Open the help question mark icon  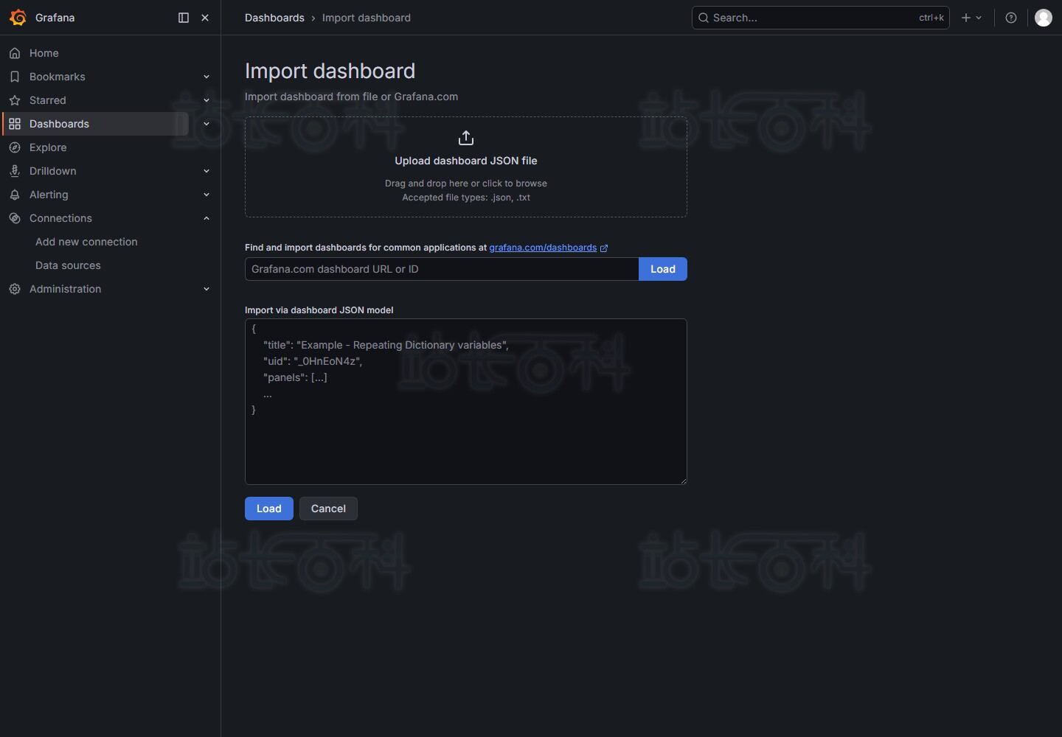click(1011, 18)
